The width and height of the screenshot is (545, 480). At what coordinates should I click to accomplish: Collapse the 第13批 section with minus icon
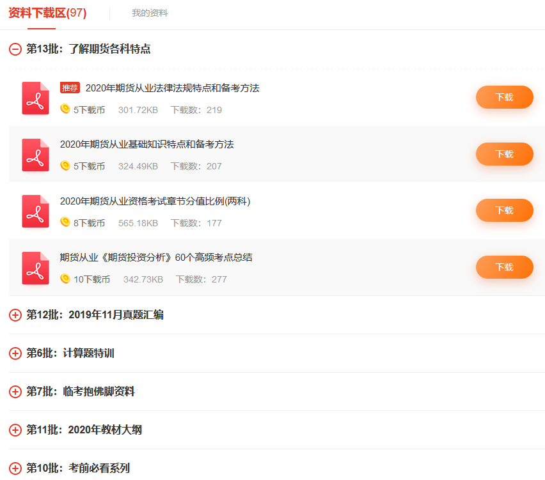coord(15,49)
